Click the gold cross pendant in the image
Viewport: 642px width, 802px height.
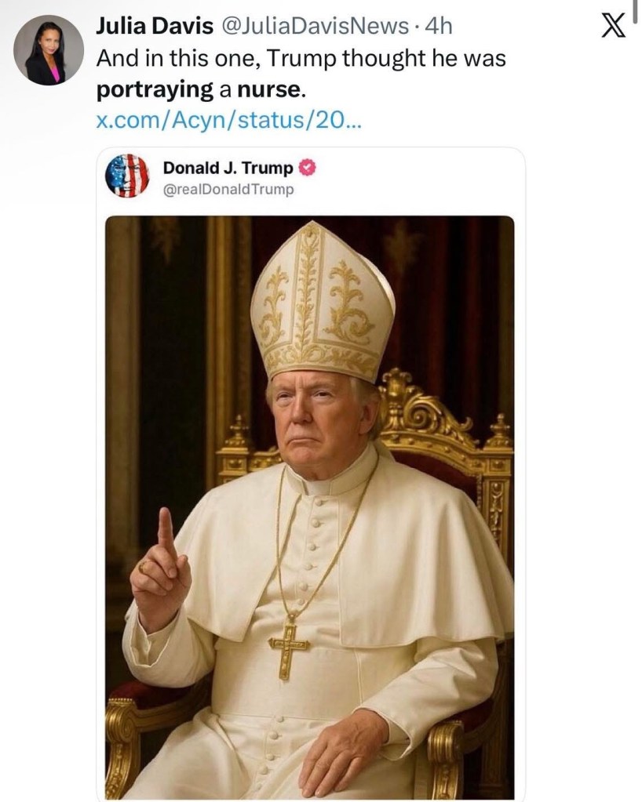tap(289, 644)
